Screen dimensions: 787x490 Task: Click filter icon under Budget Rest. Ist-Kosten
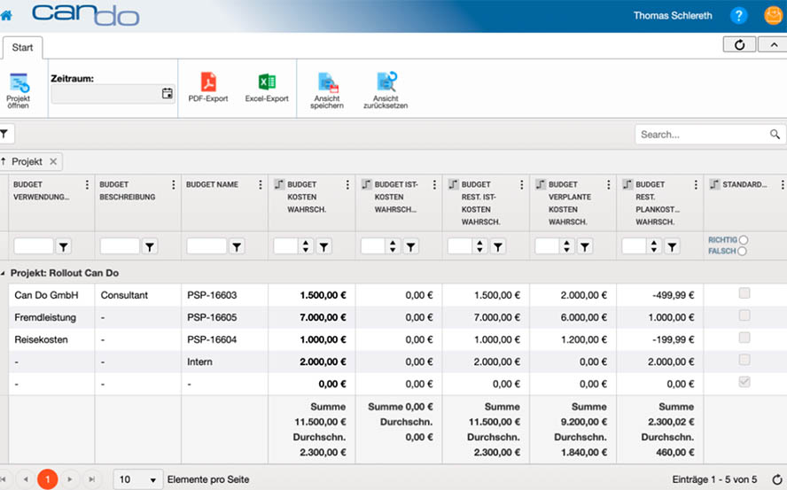[498, 246]
